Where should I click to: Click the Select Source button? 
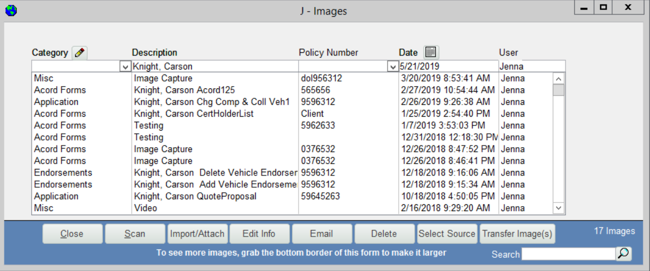446,234
